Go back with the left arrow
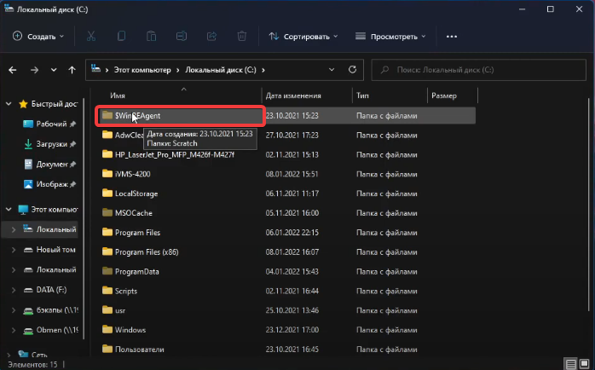Screen dimensions: 595x370 click(13, 70)
